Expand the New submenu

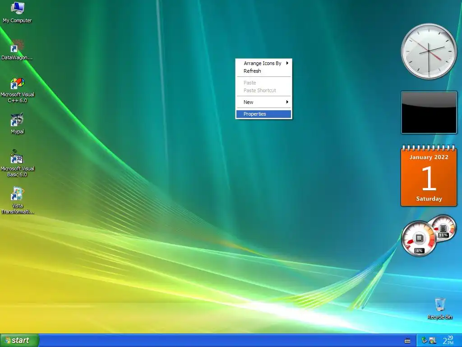click(263, 102)
